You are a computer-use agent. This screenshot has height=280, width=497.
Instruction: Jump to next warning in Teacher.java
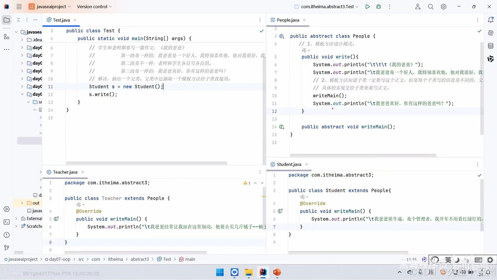[262, 183]
